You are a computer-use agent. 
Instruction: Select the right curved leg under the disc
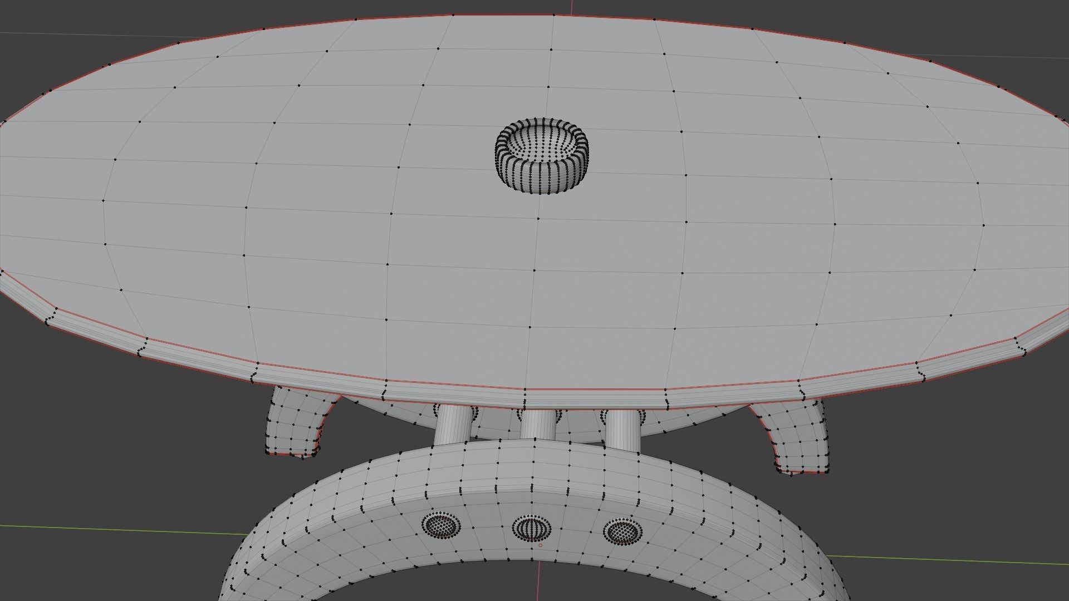click(x=796, y=440)
